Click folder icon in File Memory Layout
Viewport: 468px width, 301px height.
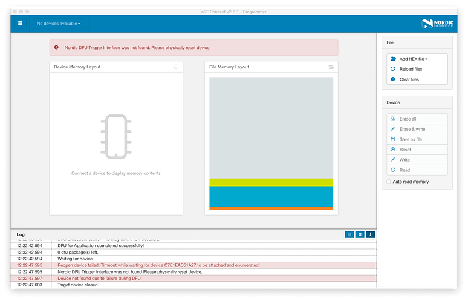[x=331, y=67]
